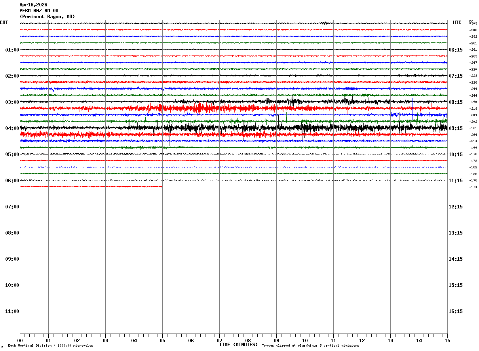Click the DC offset value -218
The image size is (479, 351).
pos(473,109)
